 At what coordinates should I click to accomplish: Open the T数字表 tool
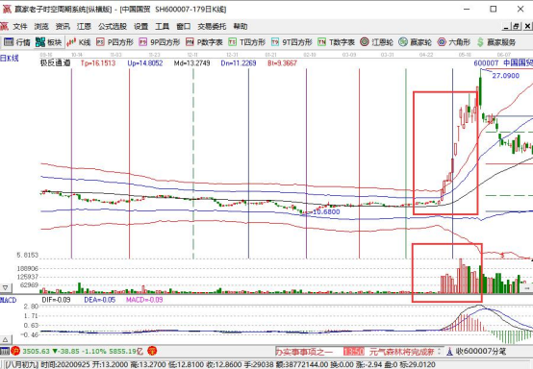(x=336, y=42)
